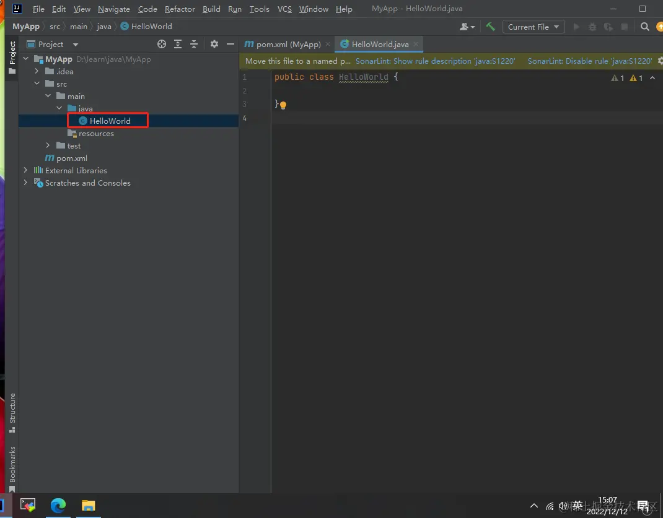
Task: Show hidden system tray icons
Action: [534, 506]
